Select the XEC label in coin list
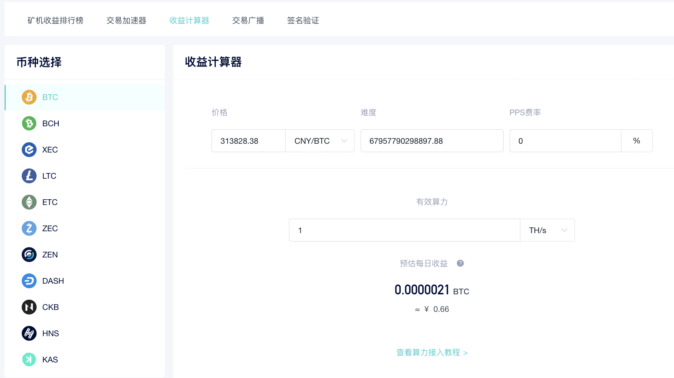The image size is (674, 378). point(50,150)
